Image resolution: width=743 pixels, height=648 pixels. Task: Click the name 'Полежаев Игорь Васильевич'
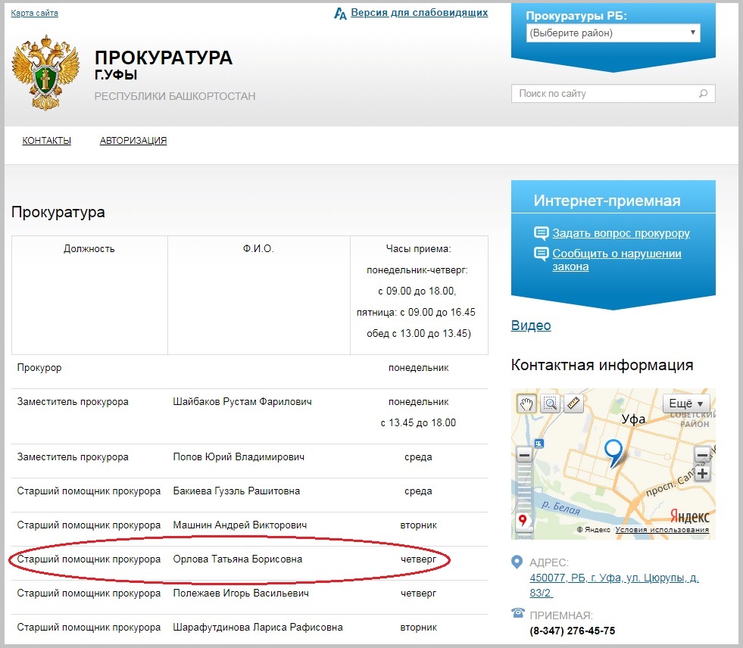(241, 593)
